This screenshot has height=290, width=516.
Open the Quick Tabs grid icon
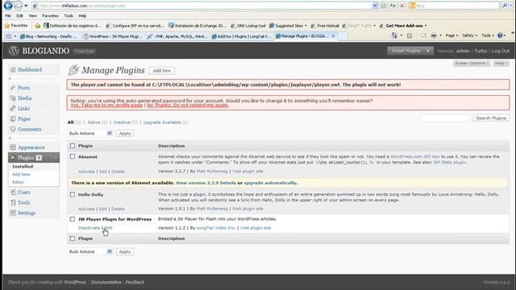9,36
